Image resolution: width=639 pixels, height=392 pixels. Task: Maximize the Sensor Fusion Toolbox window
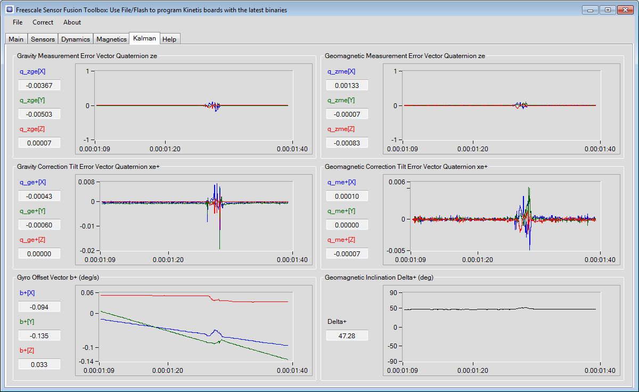(607, 10)
